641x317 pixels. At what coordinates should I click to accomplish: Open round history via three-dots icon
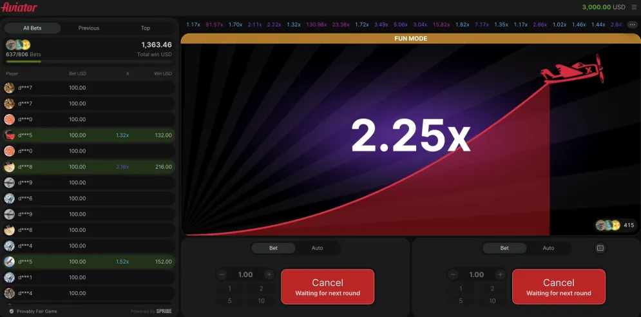pos(631,24)
